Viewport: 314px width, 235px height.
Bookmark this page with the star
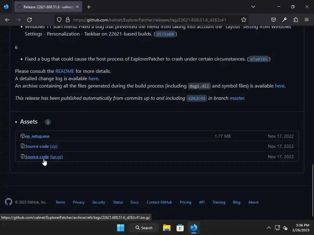(244, 20)
